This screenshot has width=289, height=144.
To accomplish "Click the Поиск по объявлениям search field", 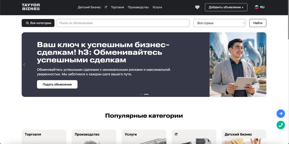I will point(123,23).
